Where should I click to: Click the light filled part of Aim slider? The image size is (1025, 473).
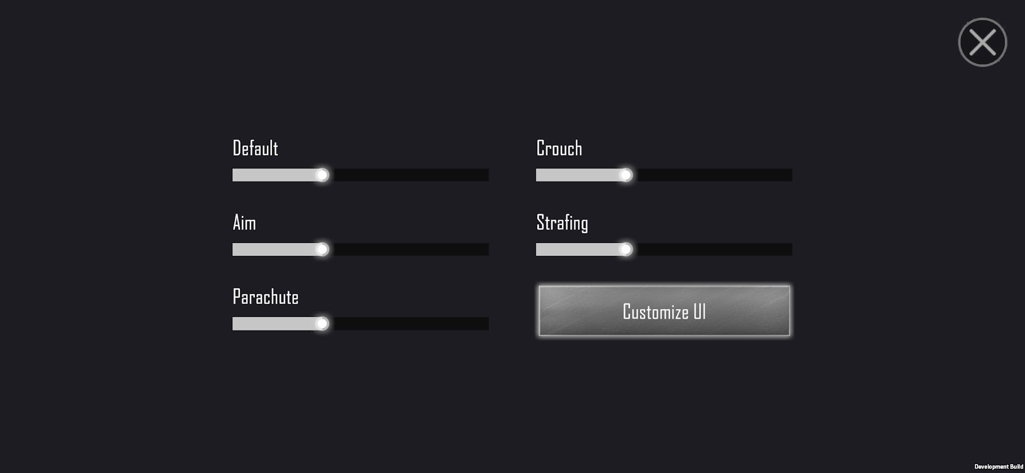[x=272, y=250]
